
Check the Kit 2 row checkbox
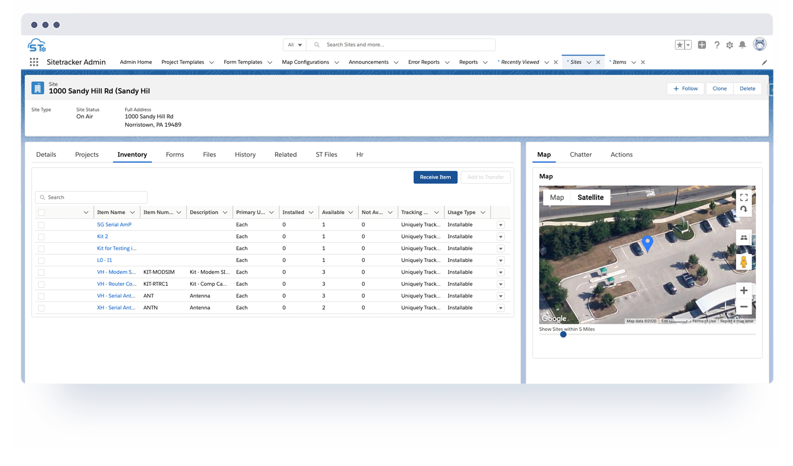[41, 237]
